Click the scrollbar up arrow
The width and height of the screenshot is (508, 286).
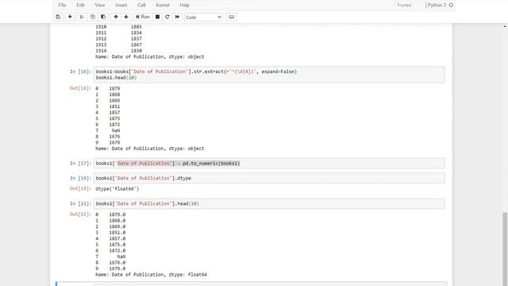pyautogui.click(x=505, y=26)
